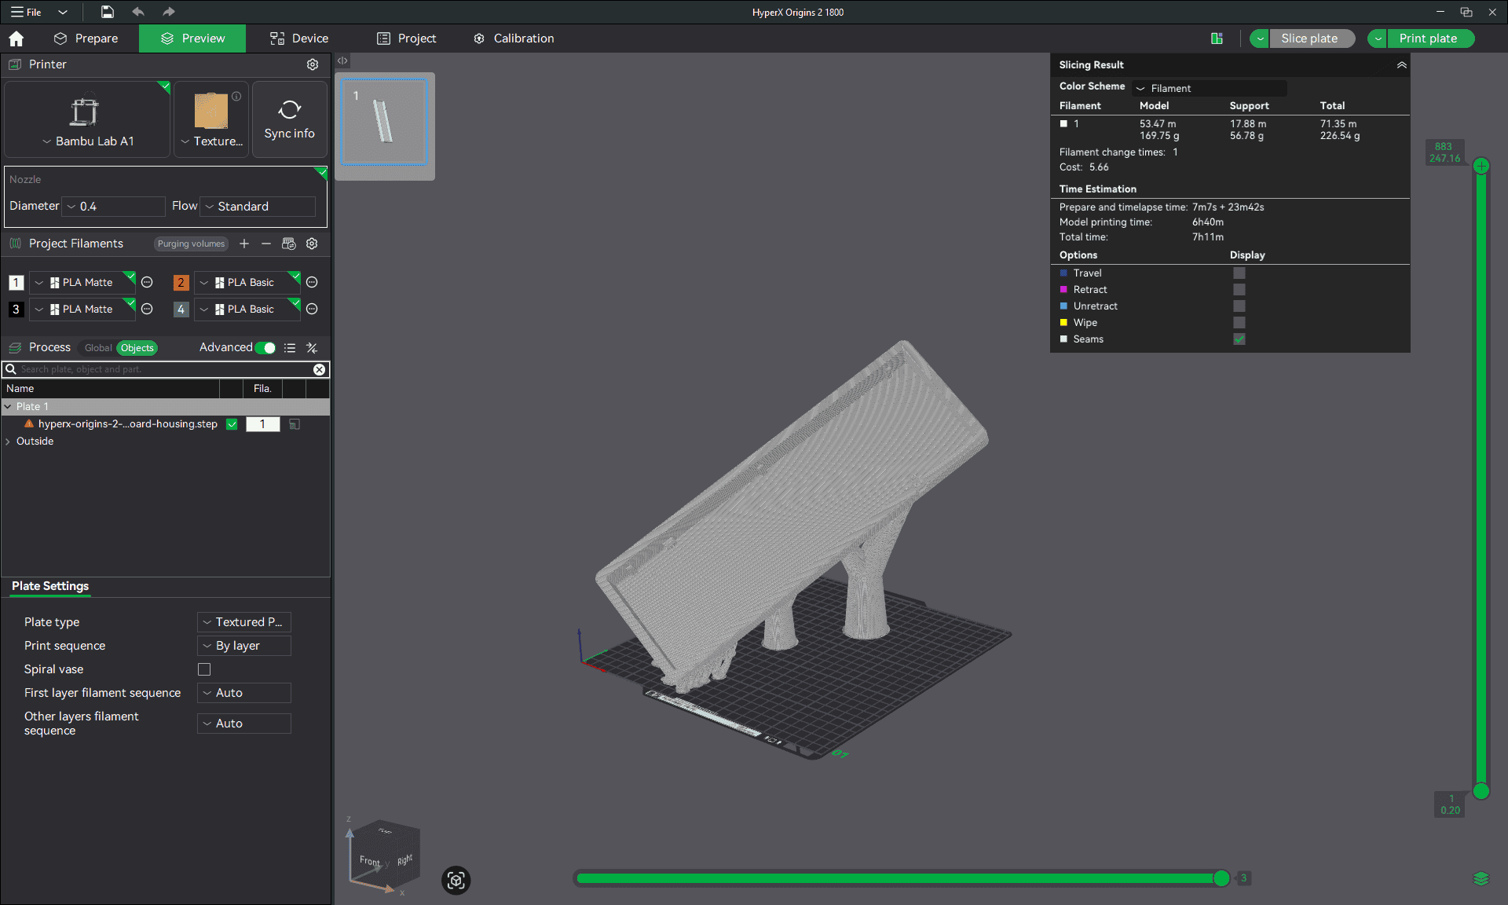Enable the Spiral vase checkbox
The height and width of the screenshot is (905, 1508).
[204, 669]
